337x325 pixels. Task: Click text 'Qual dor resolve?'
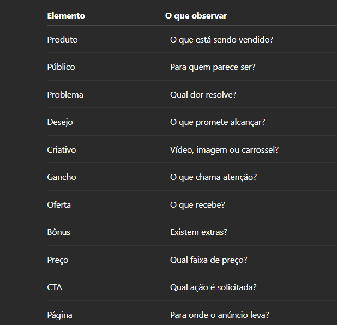pyautogui.click(x=203, y=94)
